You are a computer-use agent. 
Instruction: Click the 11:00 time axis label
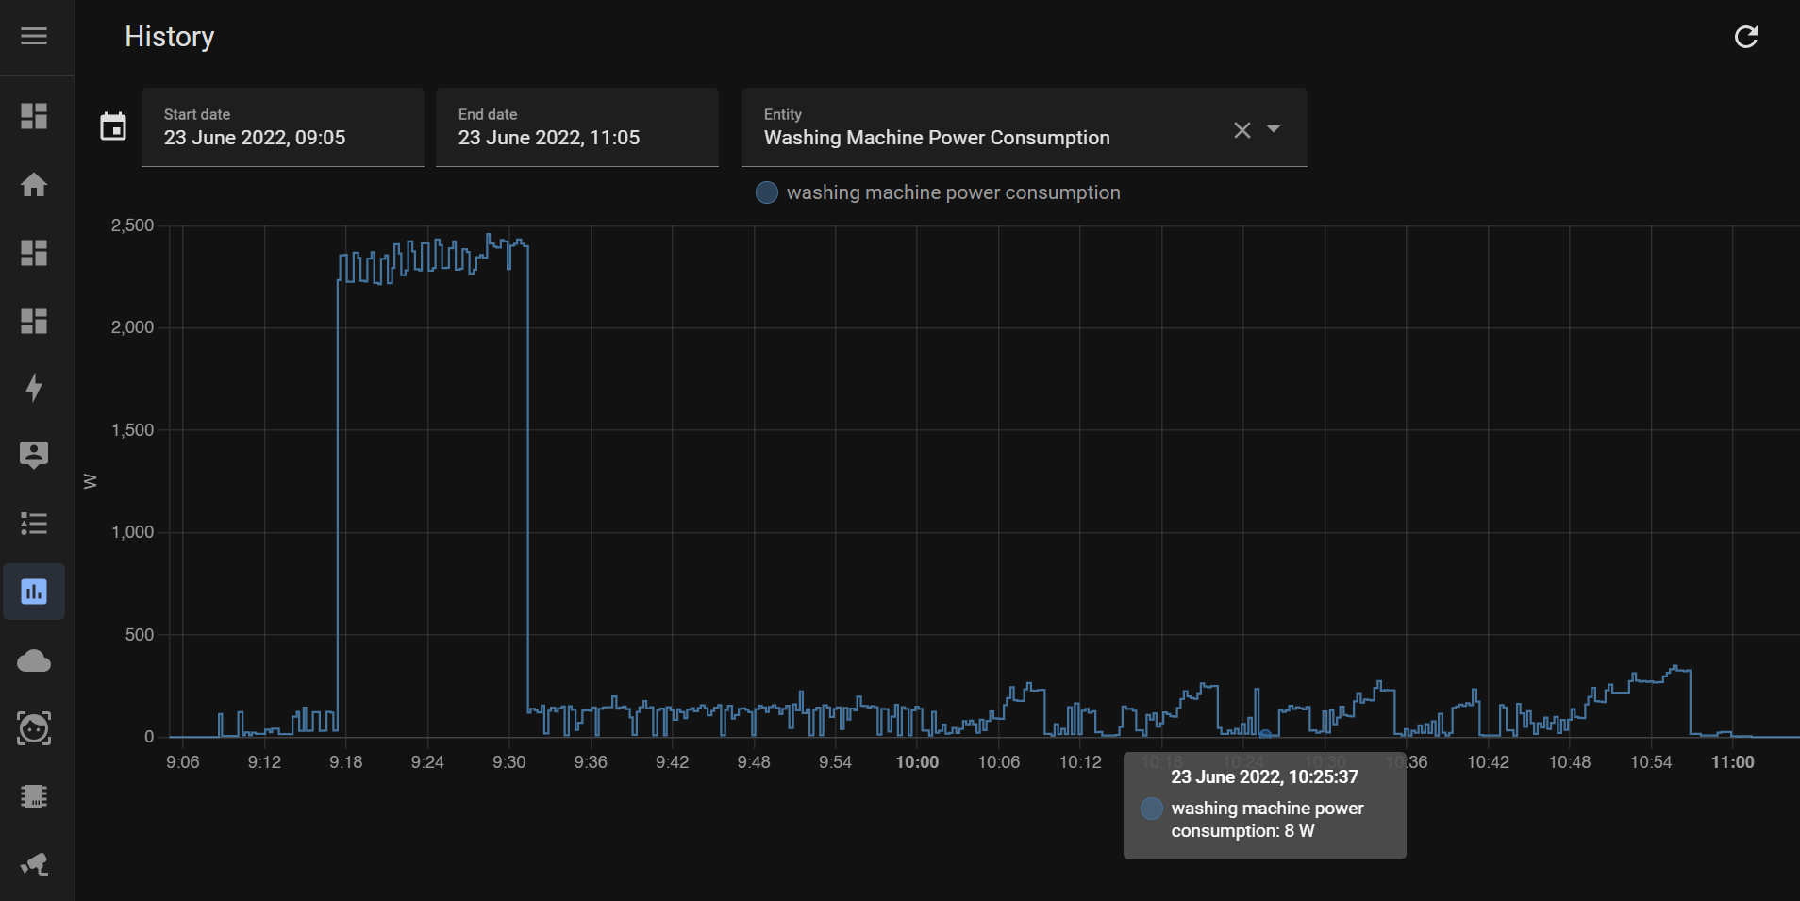[x=1733, y=762]
